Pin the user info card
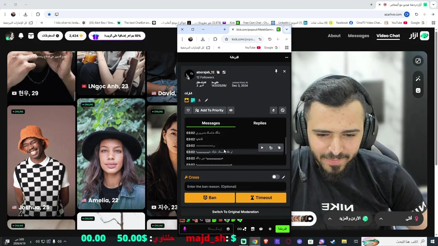 276,71
